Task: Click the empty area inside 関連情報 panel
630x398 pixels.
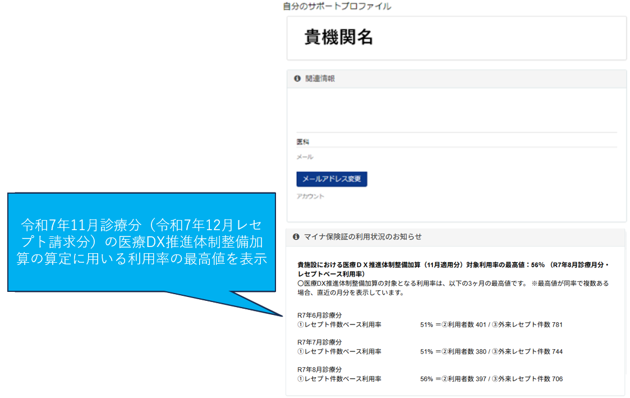Action: pos(456,109)
